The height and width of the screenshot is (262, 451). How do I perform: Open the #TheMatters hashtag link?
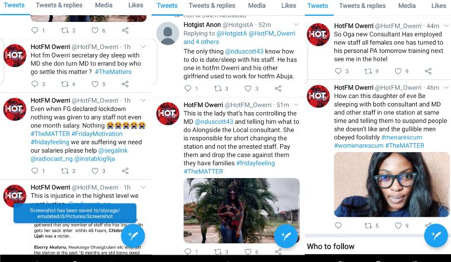coord(113,72)
